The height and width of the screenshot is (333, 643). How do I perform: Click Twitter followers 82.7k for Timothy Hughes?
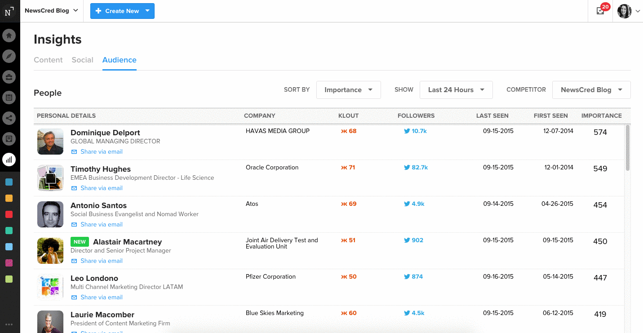click(416, 168)
